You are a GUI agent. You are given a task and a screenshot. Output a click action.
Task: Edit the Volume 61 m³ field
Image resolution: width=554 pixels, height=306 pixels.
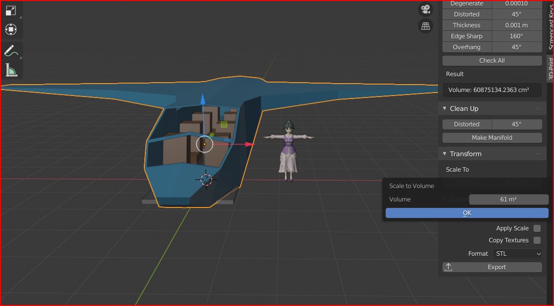pyautogui.click(x=509, y=200)
